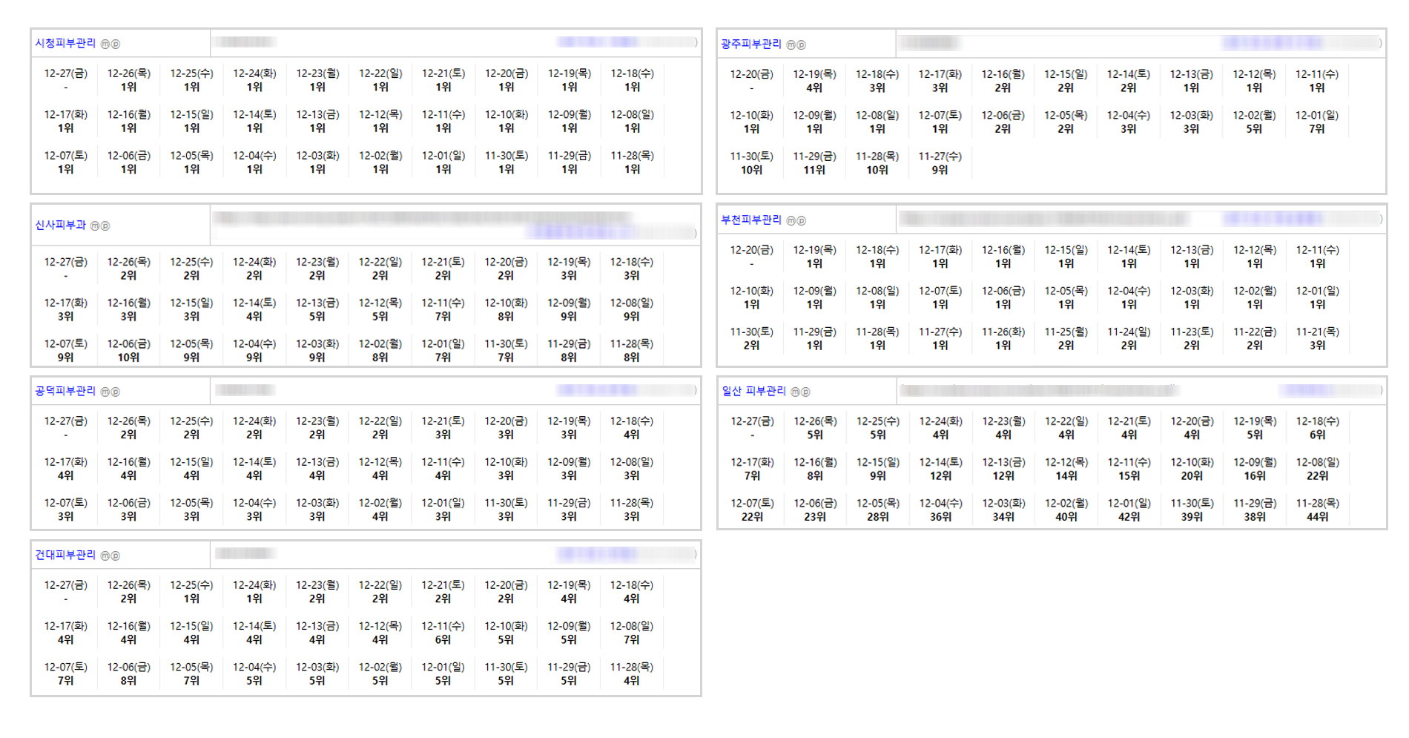Open the 건대피부관리 keyword link
1409x738 pixels.
point(65,555)
